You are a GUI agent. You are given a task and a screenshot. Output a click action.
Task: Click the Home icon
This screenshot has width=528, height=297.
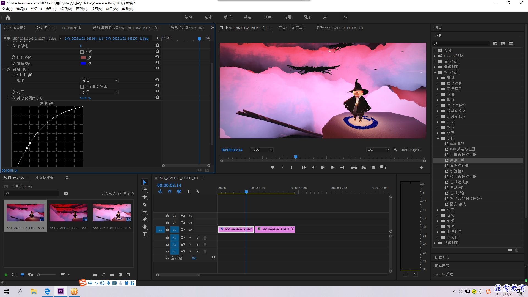click(8, 17)
